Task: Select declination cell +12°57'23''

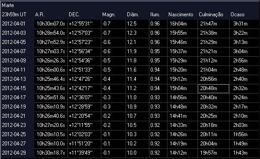Action: click(x=84, y=43)
